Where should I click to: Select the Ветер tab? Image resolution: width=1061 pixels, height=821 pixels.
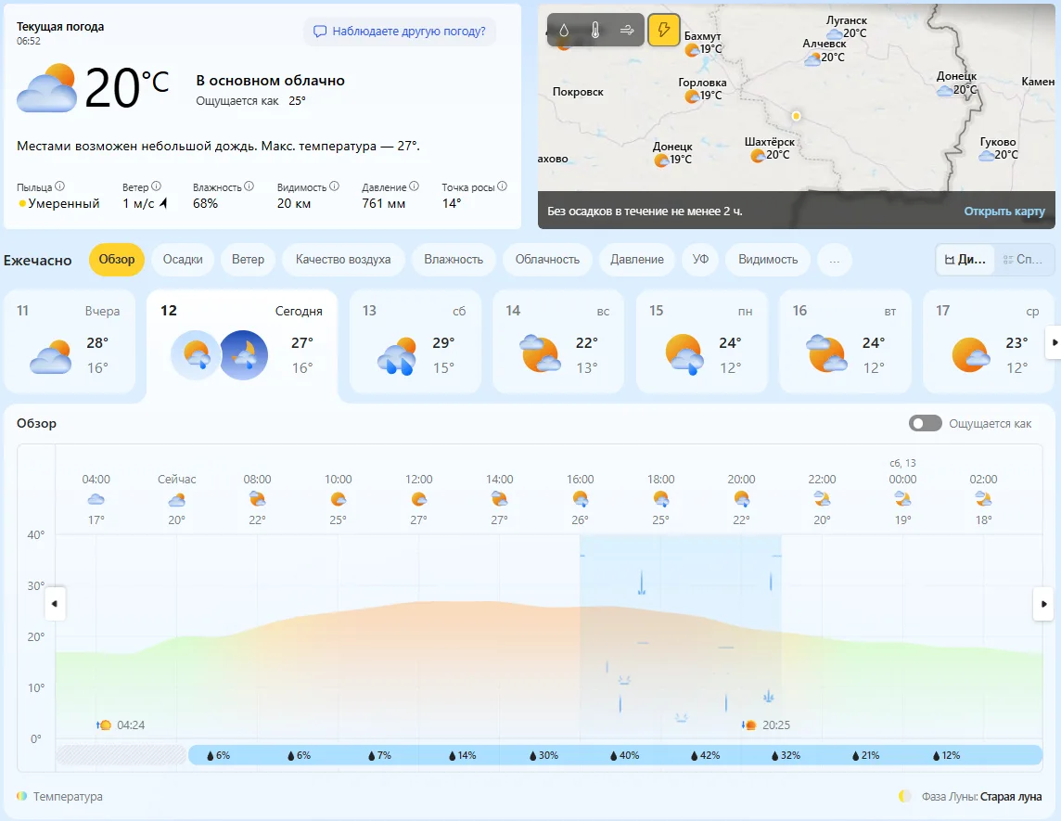point(248,260)
